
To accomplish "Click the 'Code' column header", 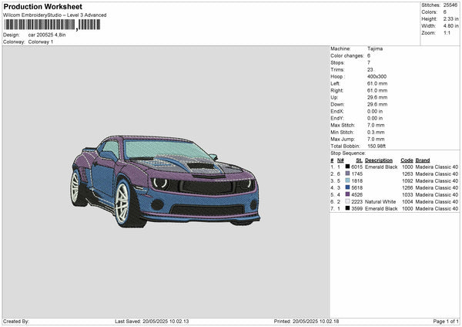I will [x=407, y=160].
